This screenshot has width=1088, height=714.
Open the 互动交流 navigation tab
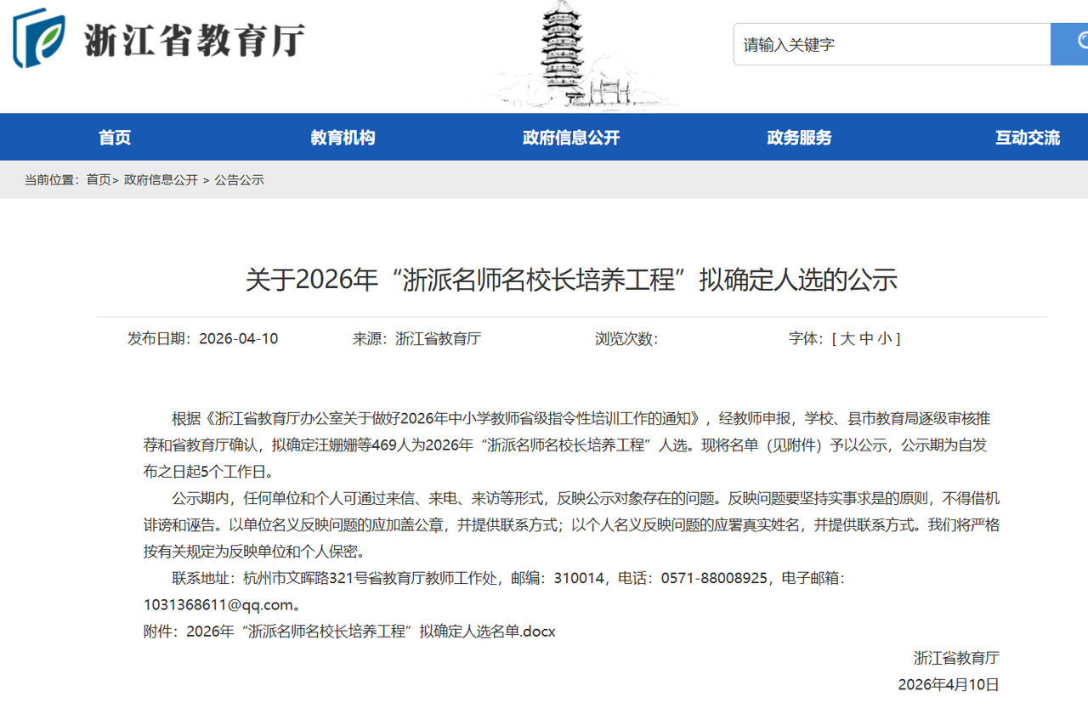click(1028, 138)
